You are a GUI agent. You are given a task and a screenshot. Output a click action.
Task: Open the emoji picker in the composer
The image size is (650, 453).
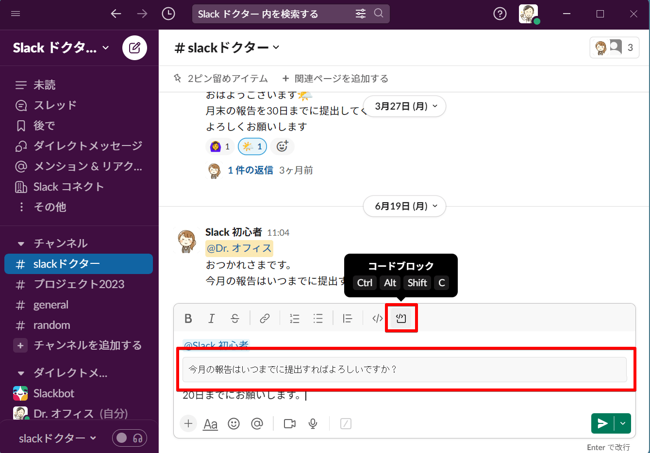pos(233,423)
